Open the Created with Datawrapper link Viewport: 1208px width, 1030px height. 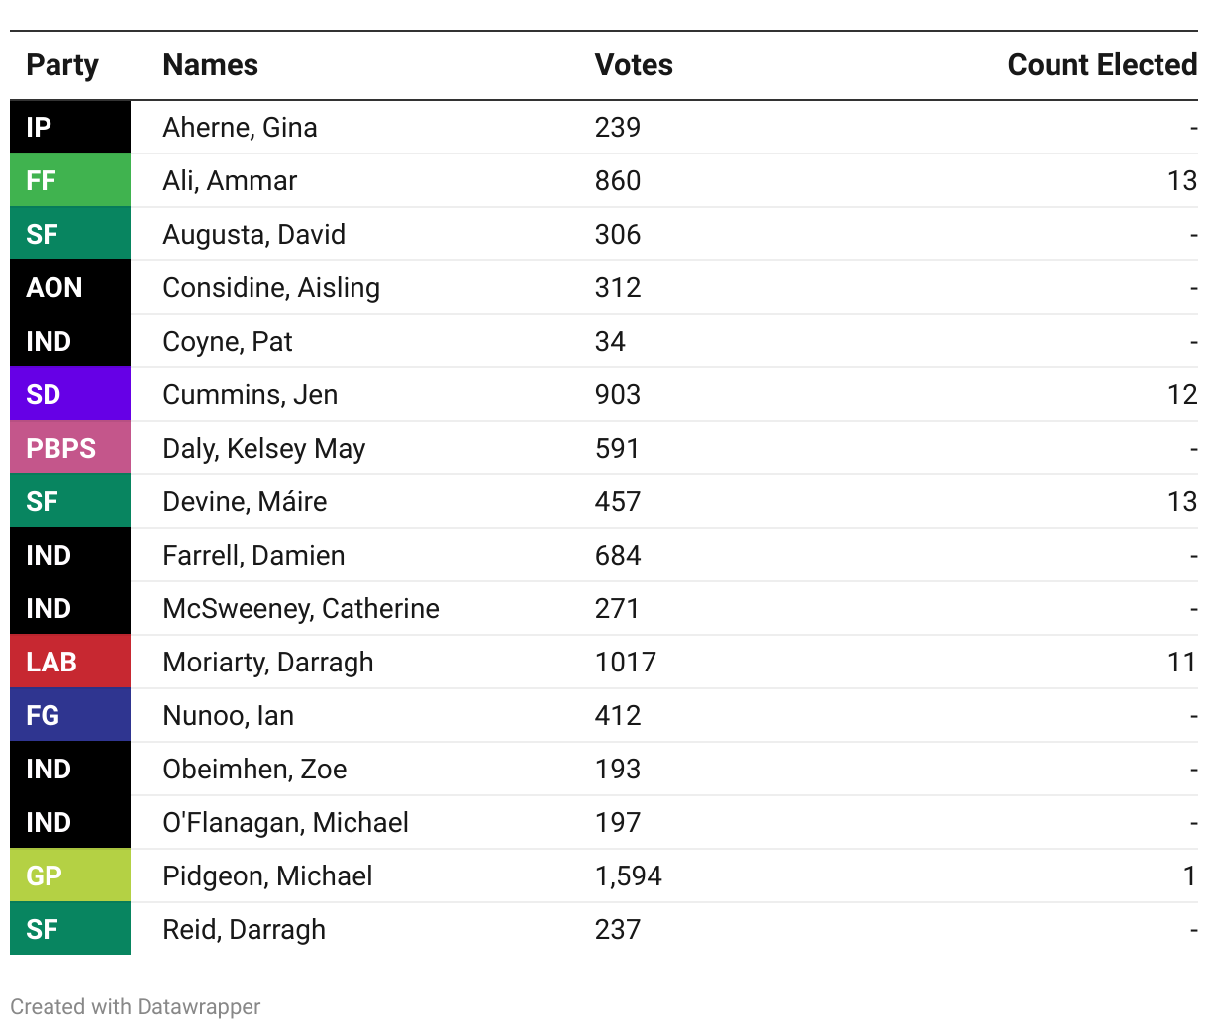[136, 1006]
